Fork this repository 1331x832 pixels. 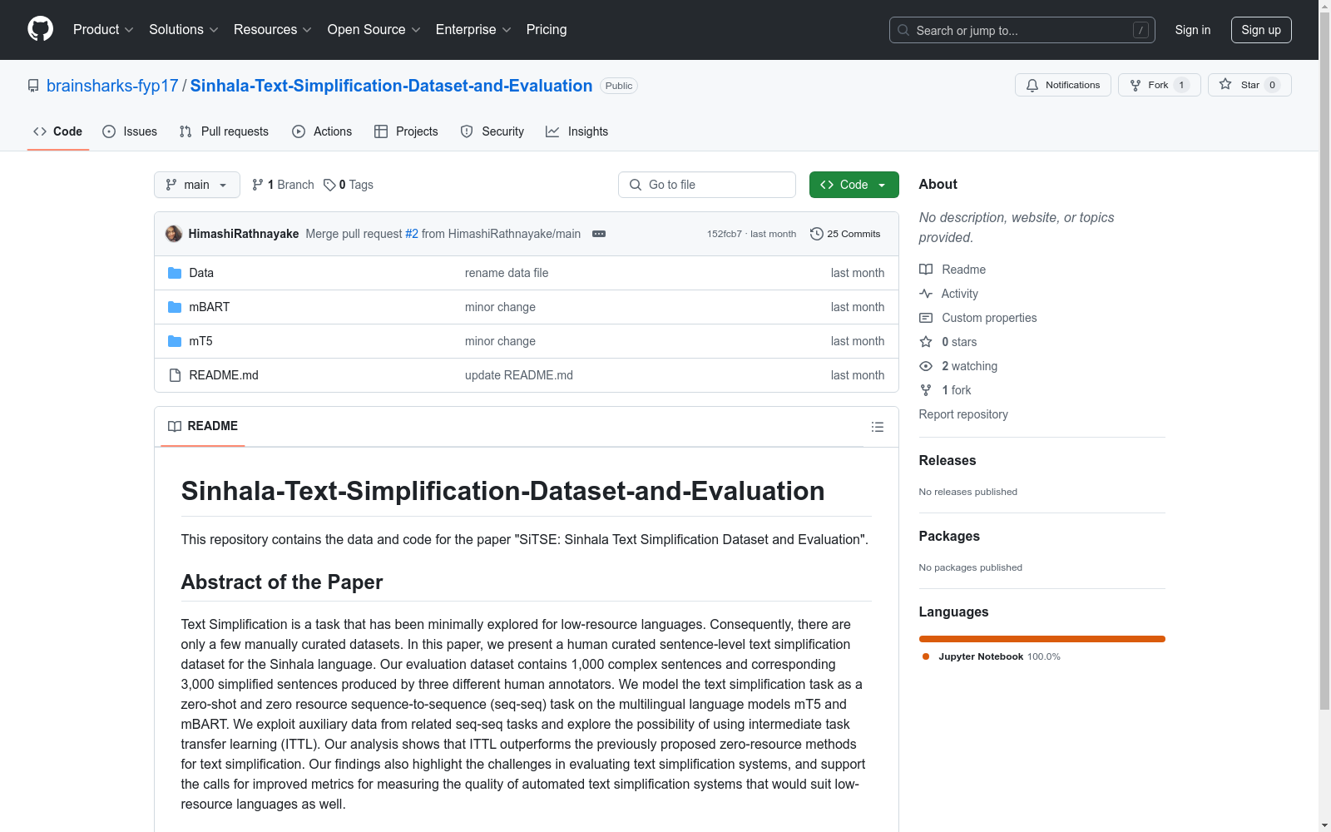1159,85
